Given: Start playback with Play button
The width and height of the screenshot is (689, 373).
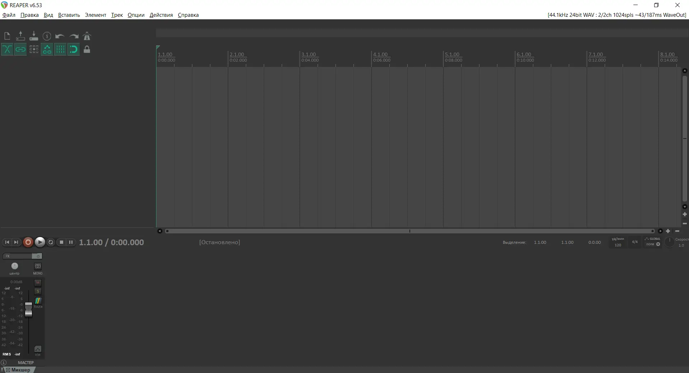Looking at the screenshot, I should (40, 242).
